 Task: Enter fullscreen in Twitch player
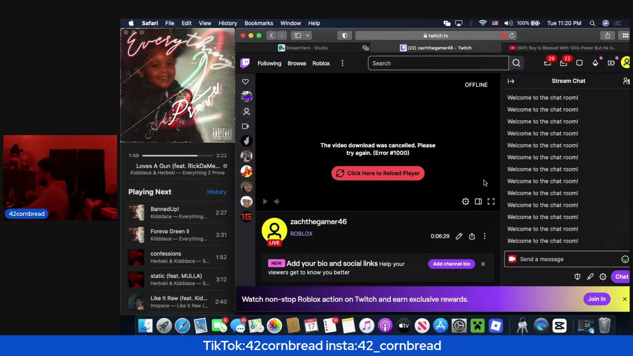[491, 201]
